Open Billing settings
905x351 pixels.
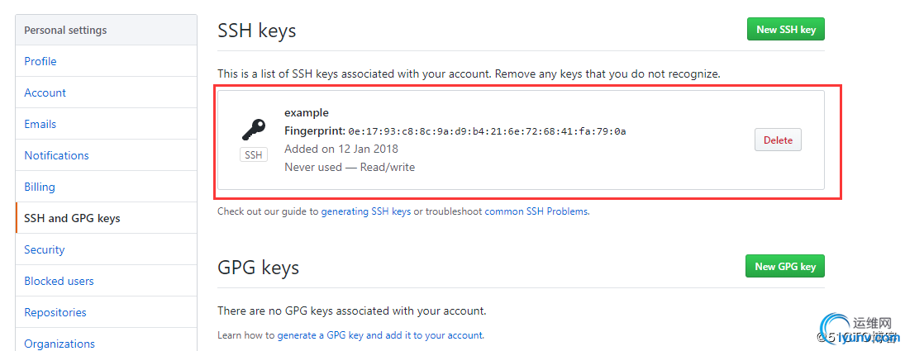point(39,187)
